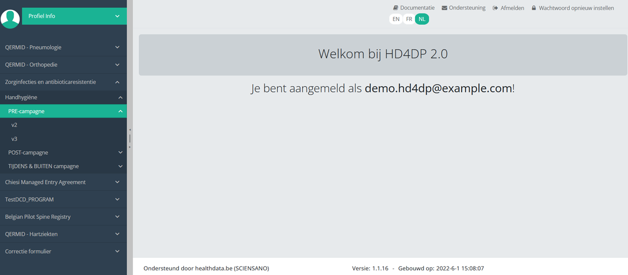
Task: Switch language to EN
Action: point(396,19)
